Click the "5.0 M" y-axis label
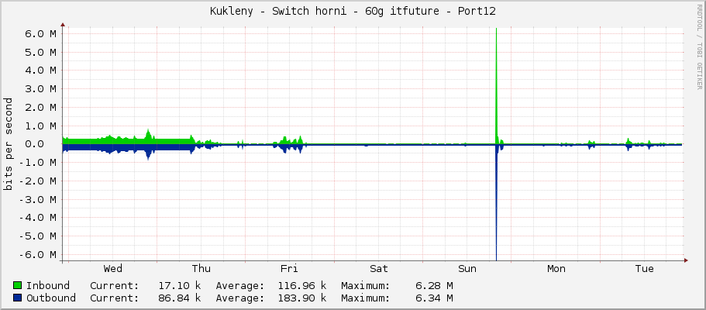 tap(41, 52)
